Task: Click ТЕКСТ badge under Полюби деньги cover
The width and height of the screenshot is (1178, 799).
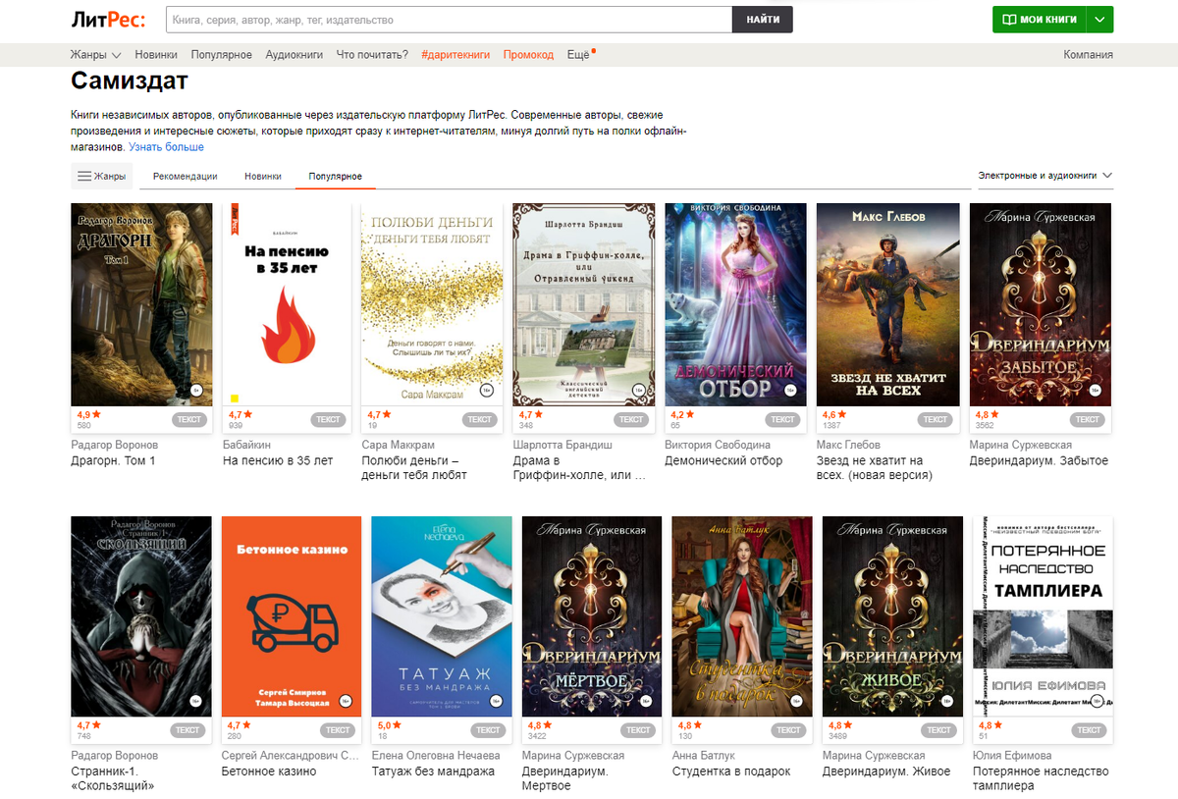Action: tap(479, 419)
